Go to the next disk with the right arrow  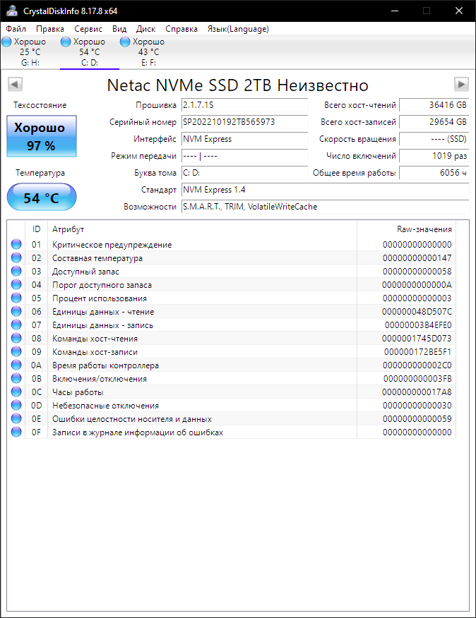tap(461, 84)
